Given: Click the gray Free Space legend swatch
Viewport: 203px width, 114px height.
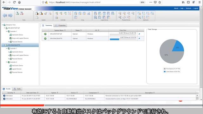Looking at the screenshot, I should [x=165, y=69].
